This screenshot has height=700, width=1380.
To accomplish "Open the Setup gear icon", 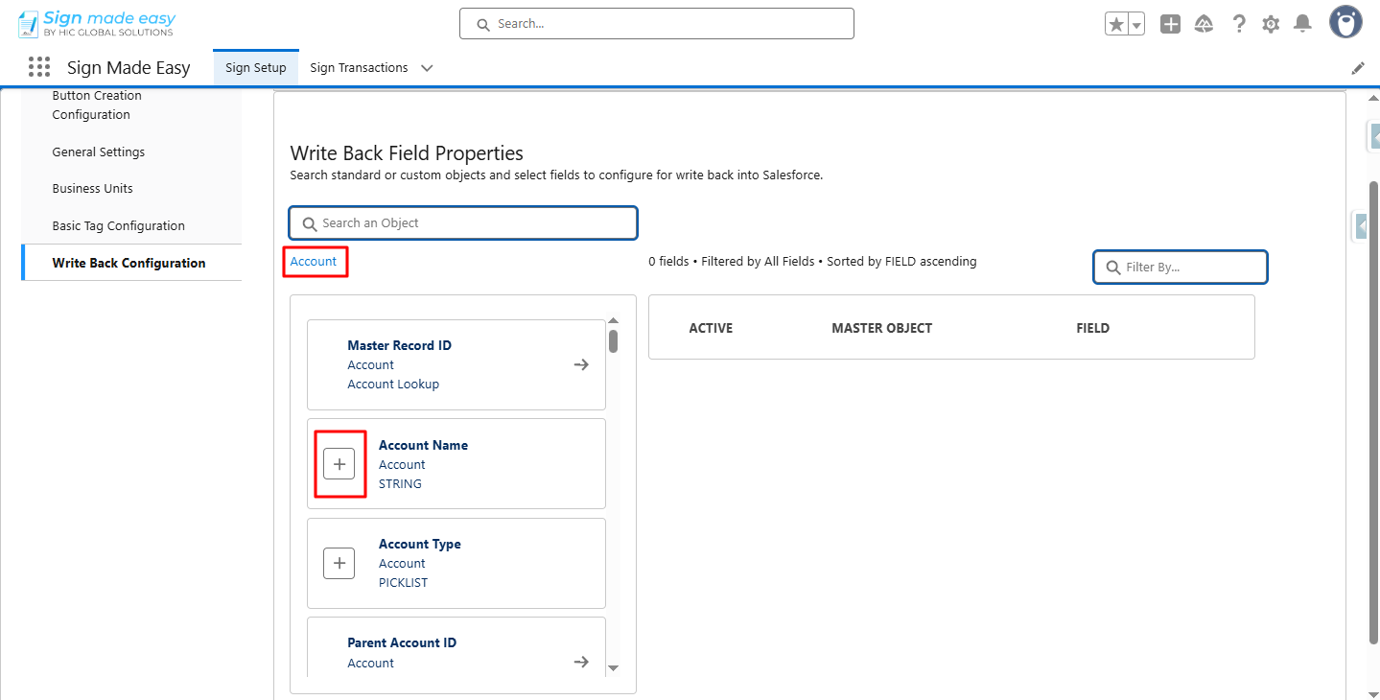I will [1271, 25].
